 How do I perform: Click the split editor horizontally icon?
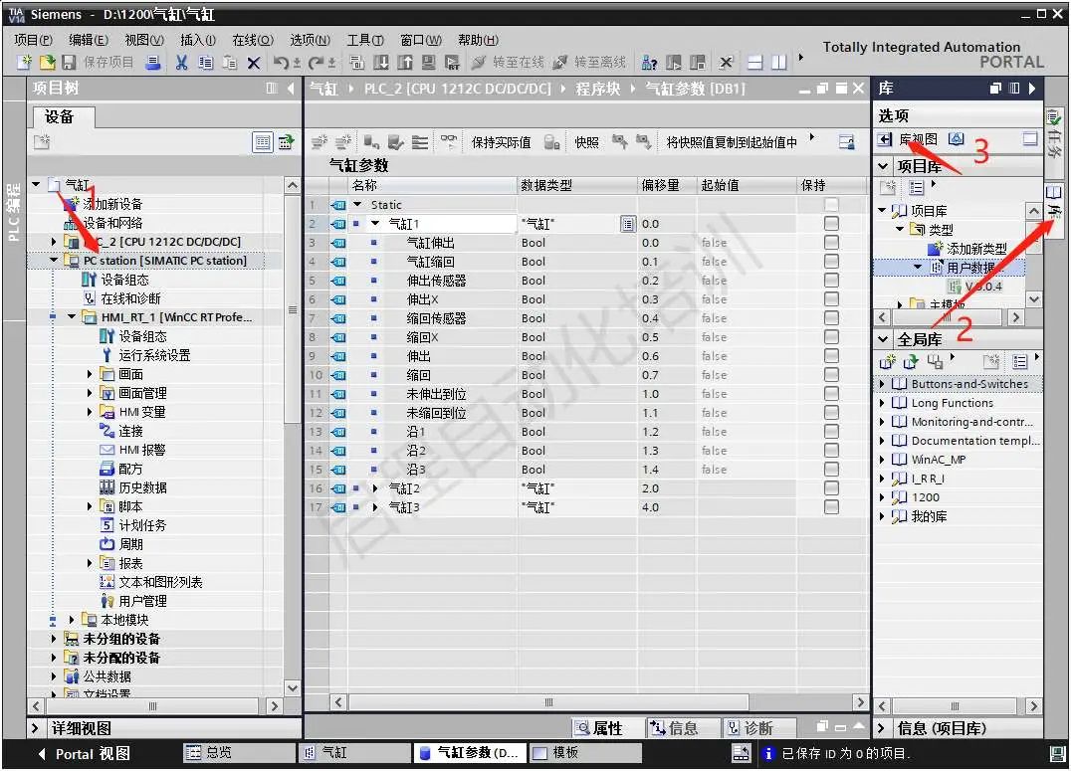754,63
